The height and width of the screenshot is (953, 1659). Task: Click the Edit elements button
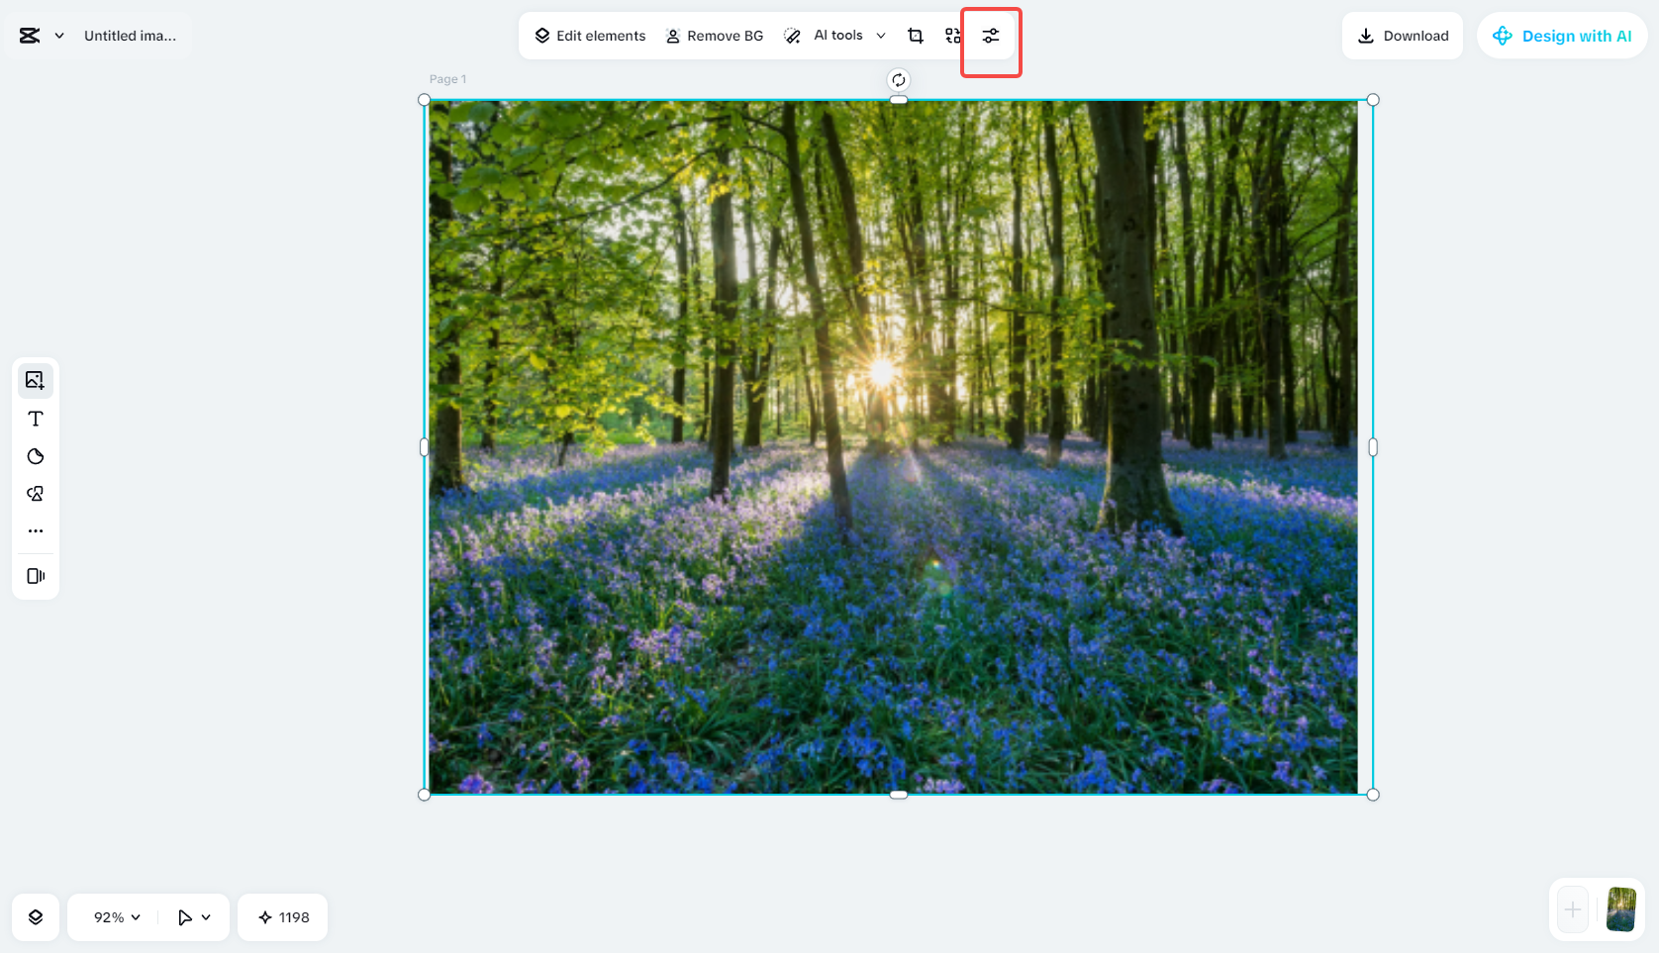click(x=590, y=36)
